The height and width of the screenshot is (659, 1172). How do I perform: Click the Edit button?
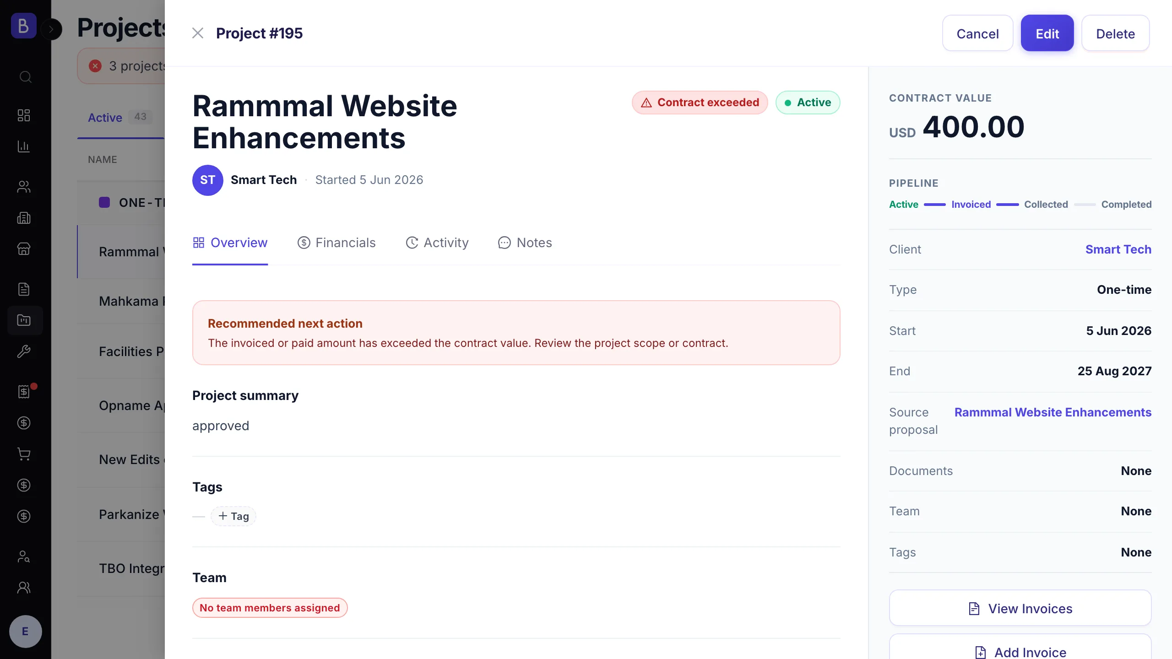1047,33
